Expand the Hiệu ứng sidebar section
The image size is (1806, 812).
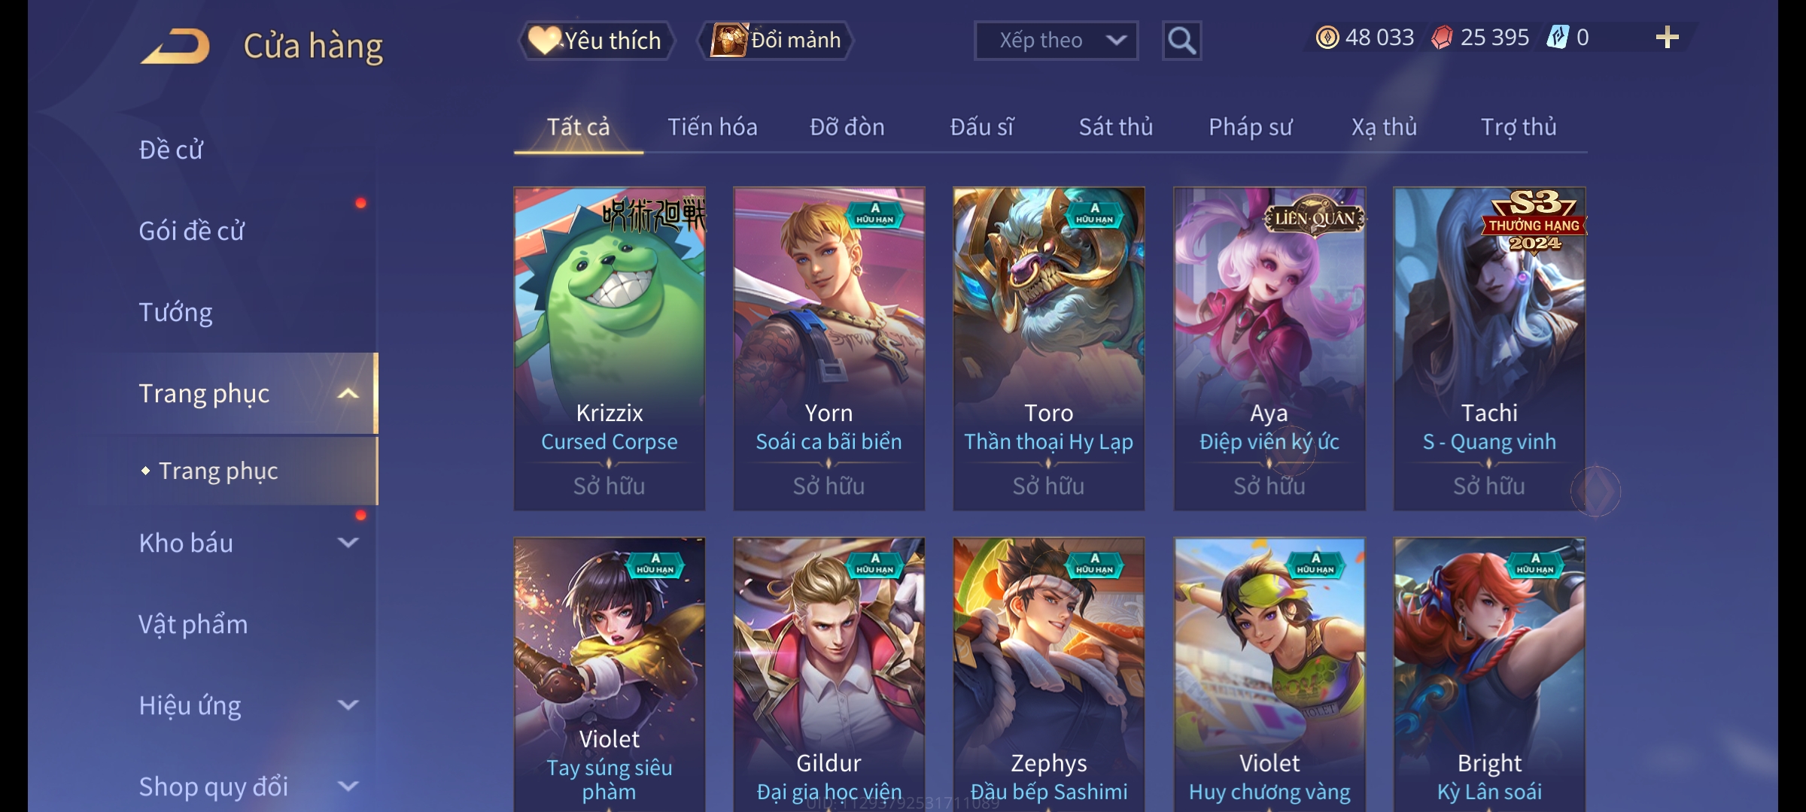[x=348, y=705]
